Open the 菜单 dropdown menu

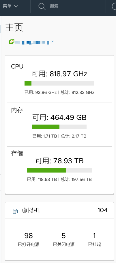pyautogui.click(x=10, y=6)
